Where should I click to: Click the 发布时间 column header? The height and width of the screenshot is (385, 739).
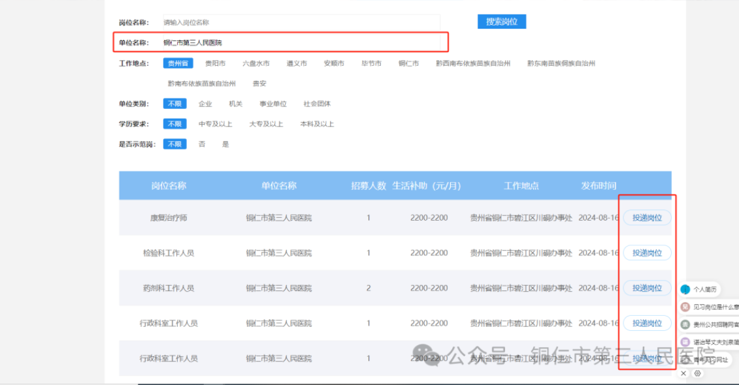pos(599,186)
